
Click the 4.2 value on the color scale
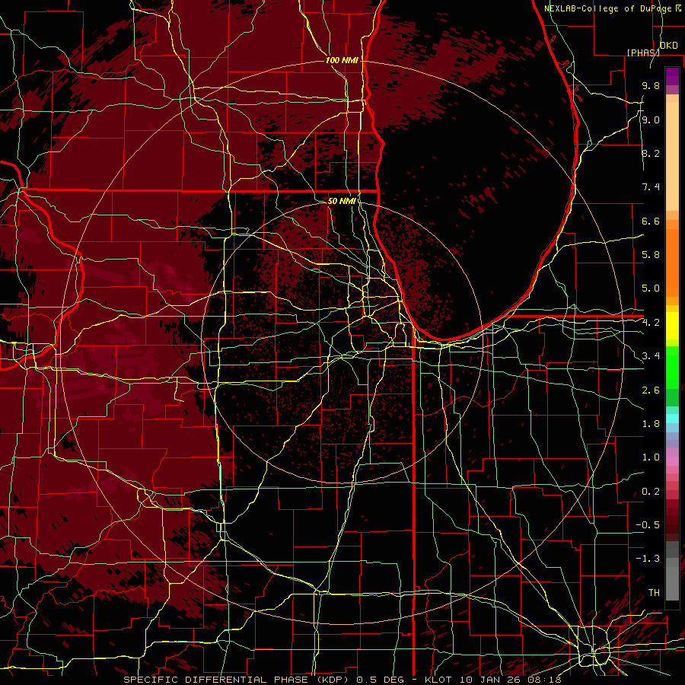click(651, 323)
